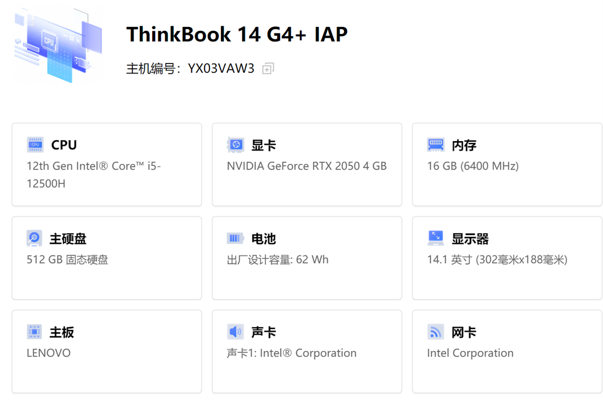Click the battery (电池) icon
Image resolution: width=603 pixels, height=400 pixels.
pyautogui.click(x=236, y=238)
